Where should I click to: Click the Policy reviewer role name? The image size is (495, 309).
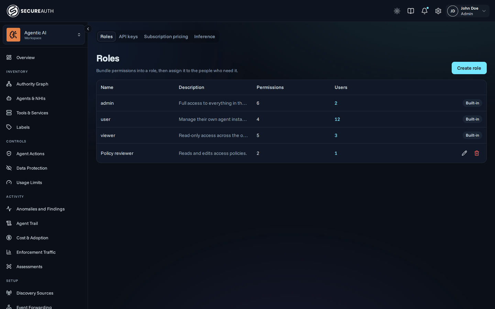click(x=117, y=153)
